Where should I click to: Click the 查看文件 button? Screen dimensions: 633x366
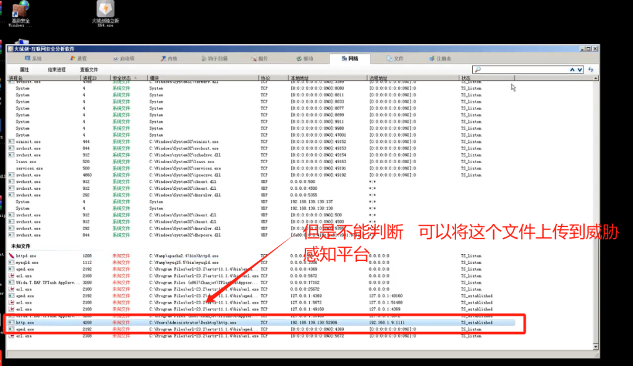point(89,69)
